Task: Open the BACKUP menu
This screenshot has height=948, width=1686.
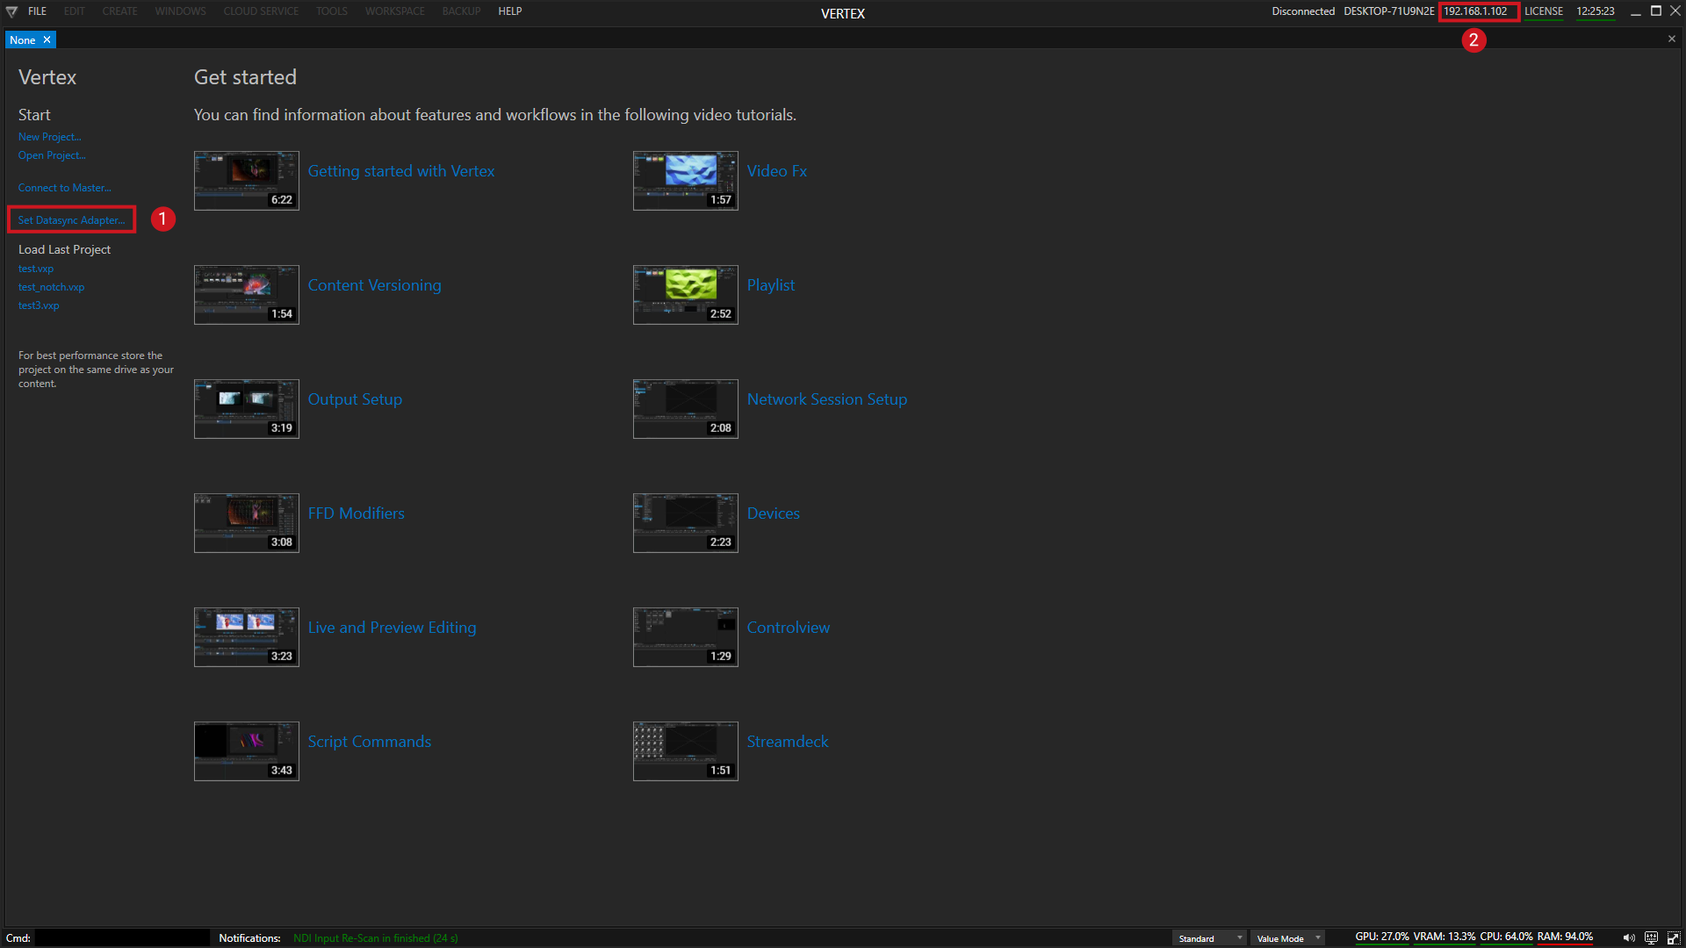Action: (461, 11)
